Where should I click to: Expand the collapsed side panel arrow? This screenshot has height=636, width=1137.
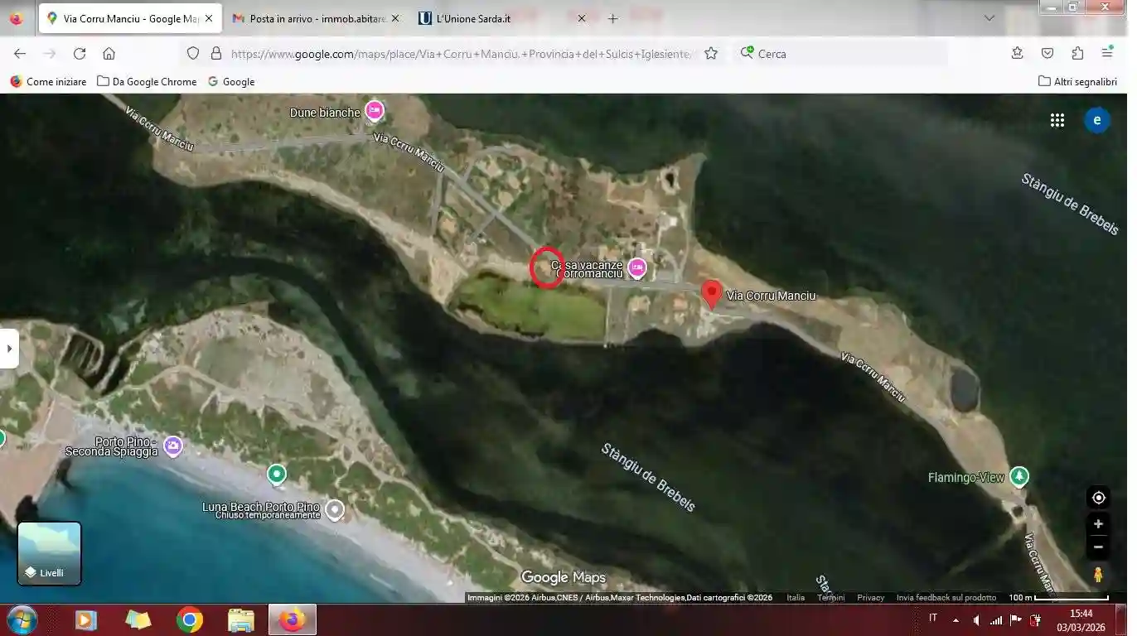point(8,349)
